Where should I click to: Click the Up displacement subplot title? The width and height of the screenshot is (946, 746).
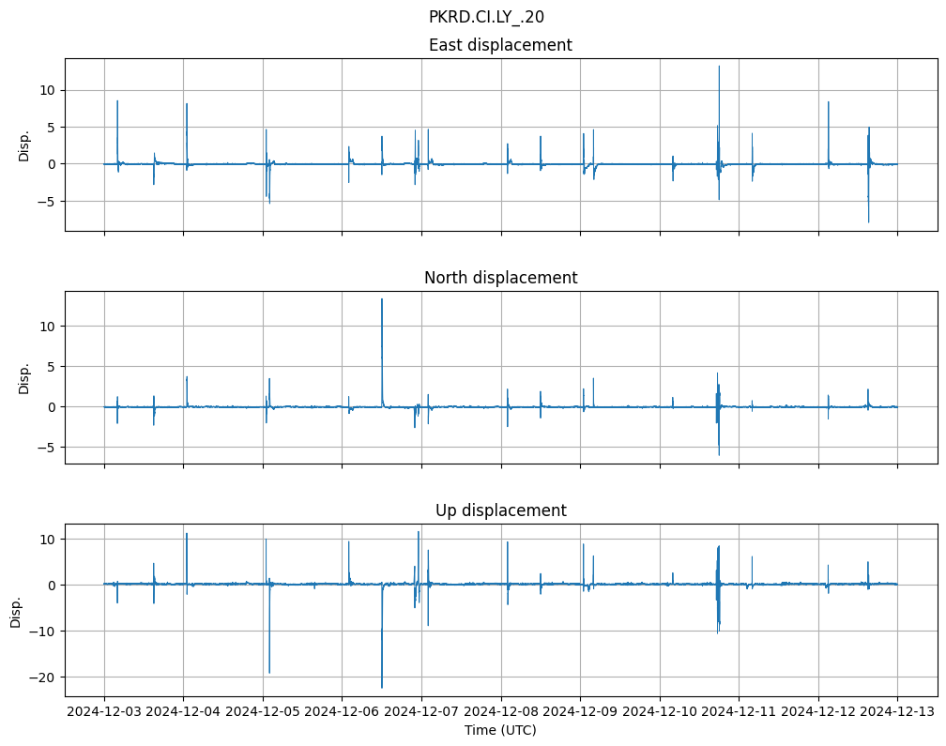(x=500, y=510)
